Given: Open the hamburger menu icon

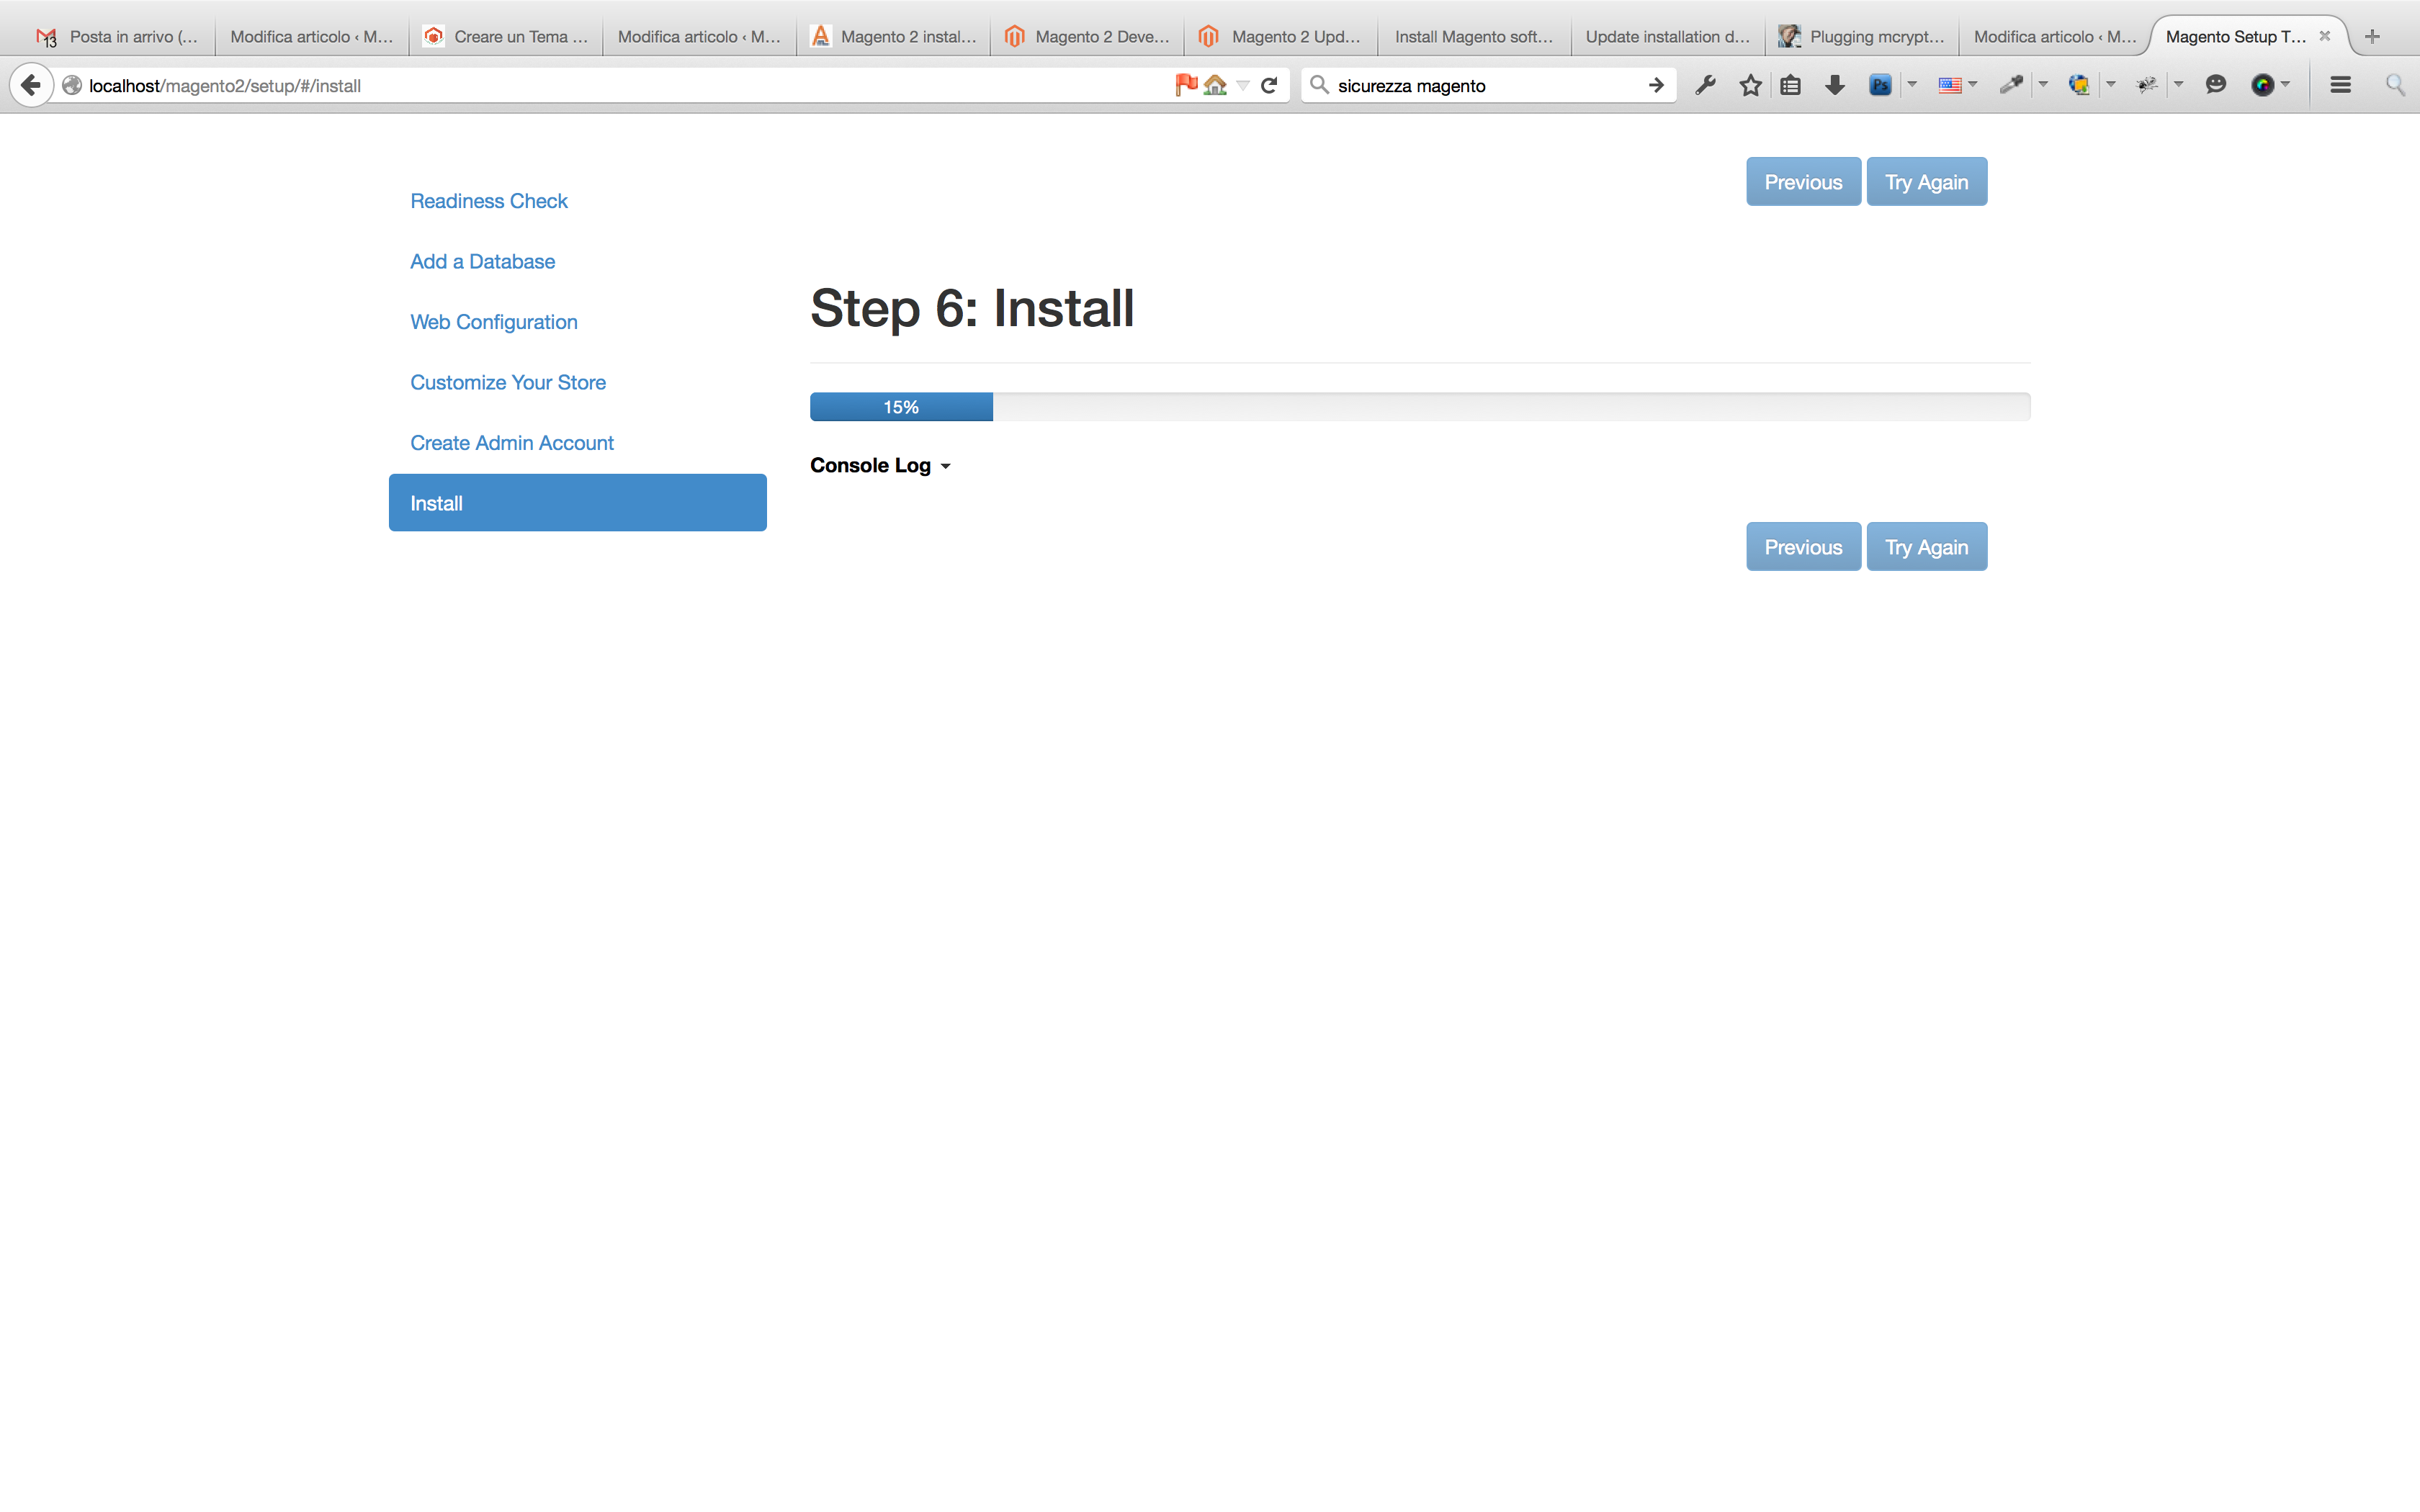Looking at the screenshot, I should 2340,85.
